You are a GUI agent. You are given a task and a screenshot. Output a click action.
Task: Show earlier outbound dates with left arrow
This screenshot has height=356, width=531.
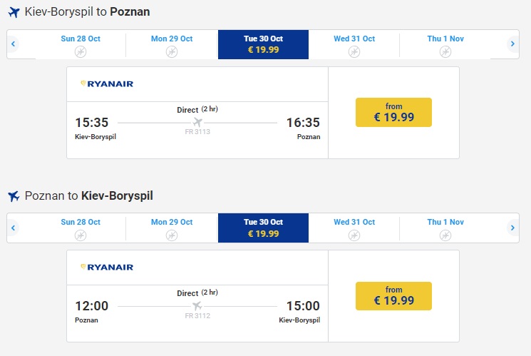tap(14, 44)
